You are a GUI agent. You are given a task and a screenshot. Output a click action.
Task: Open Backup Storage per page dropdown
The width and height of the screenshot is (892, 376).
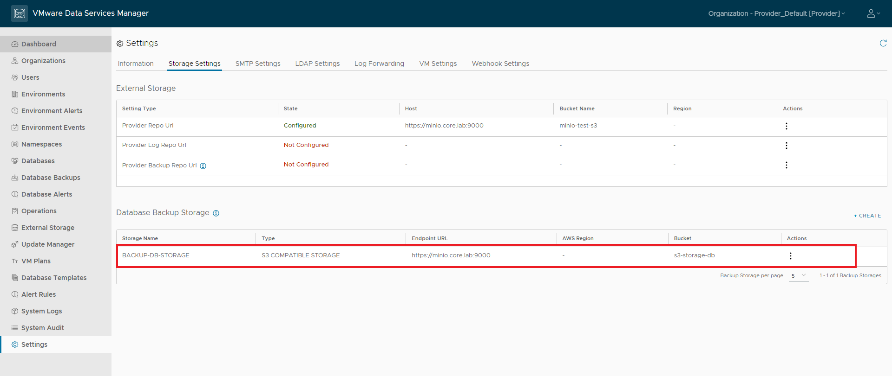(x=799, y=275)
